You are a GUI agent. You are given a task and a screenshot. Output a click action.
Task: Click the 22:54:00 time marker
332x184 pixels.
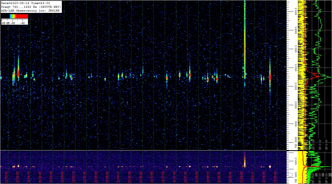pos(17,177)
